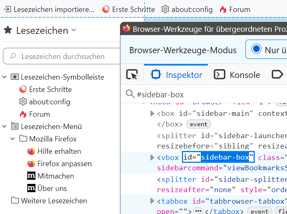Screen dimensions: 287x214
Task: Click the flame icon of Forum toolbar bookmark
Action: pos(223,9)
